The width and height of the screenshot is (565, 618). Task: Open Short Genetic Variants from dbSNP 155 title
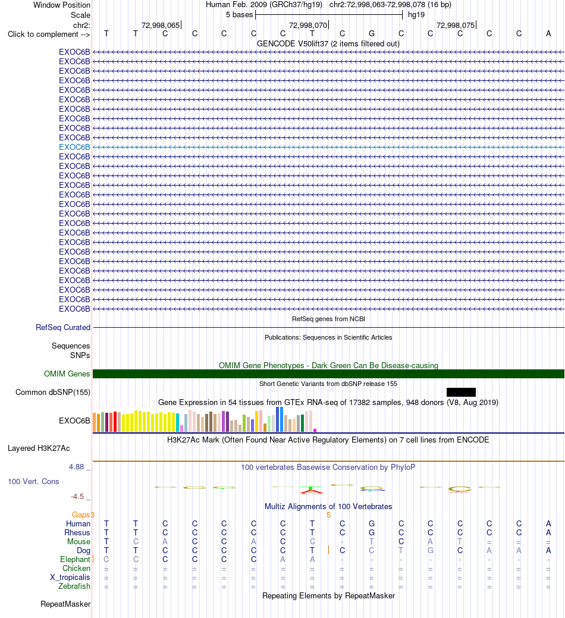coord(328,384)
